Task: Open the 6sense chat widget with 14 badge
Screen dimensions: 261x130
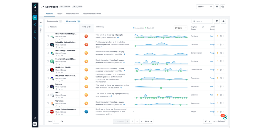Action: coord(225,117)
